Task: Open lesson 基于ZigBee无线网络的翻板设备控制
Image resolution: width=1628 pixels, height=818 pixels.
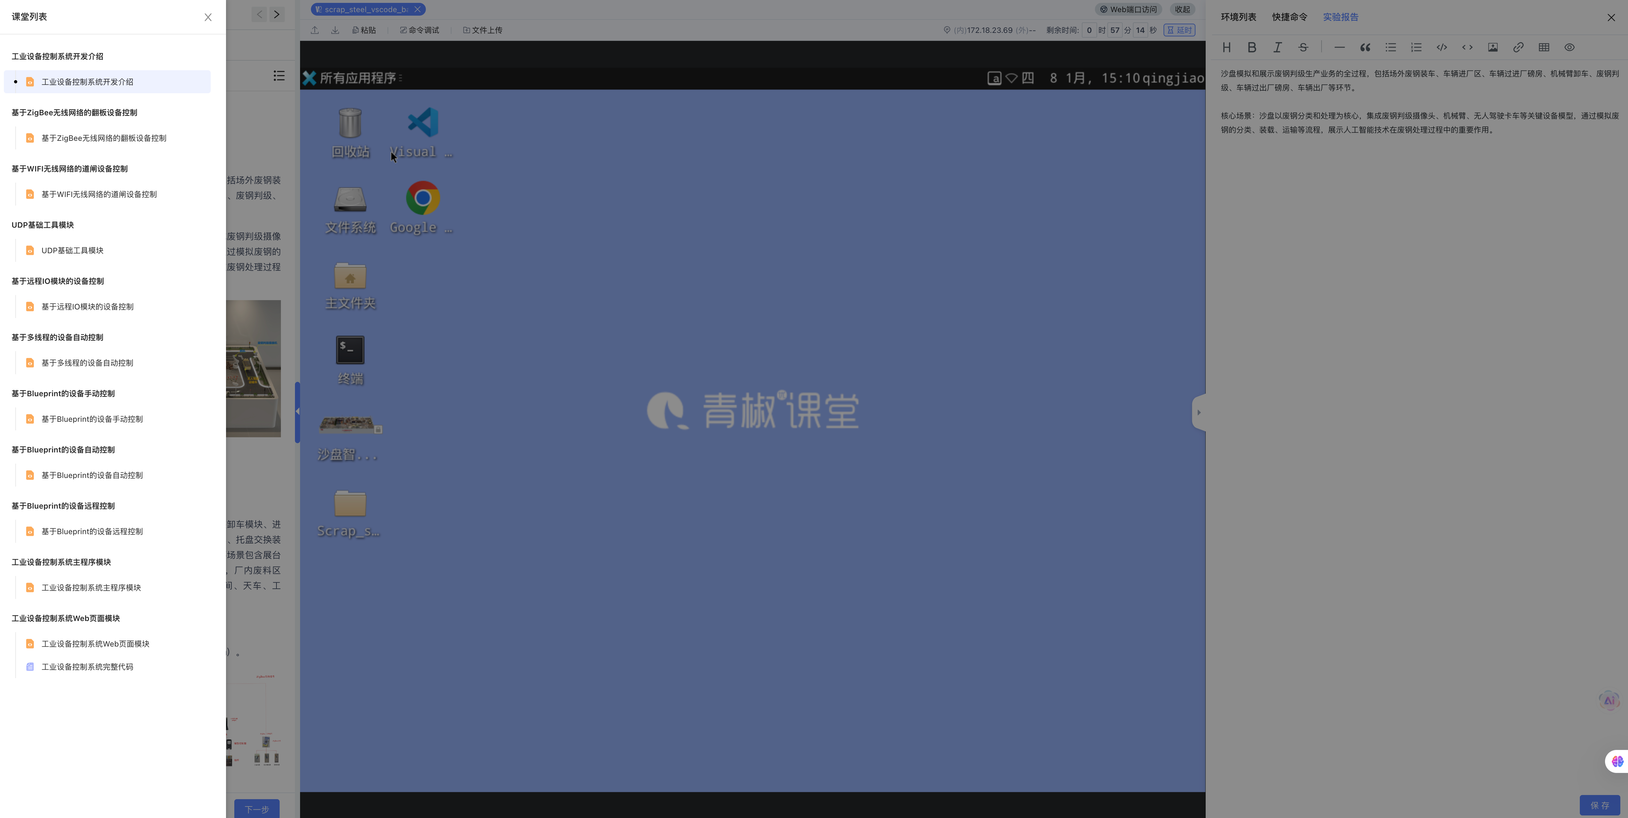Action: pos(104,138)
